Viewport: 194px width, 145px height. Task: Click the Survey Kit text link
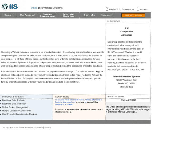pyautogui.click(x=113, y=9)
